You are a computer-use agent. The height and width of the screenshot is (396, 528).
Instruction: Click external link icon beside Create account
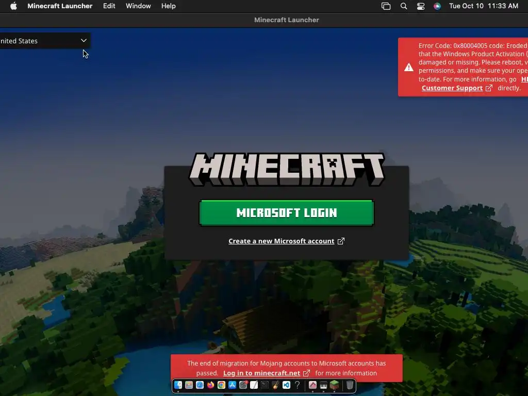341,241
